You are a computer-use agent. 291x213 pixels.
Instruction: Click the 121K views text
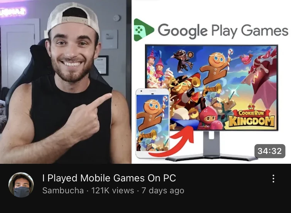pos(113,191)
